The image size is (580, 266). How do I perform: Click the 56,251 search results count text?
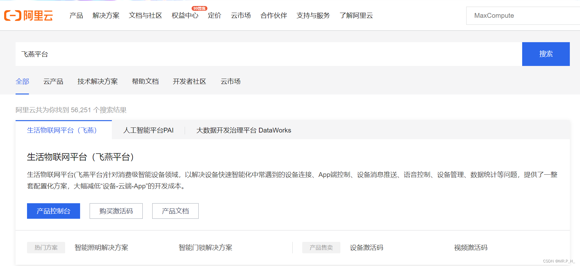pos(71,110)
